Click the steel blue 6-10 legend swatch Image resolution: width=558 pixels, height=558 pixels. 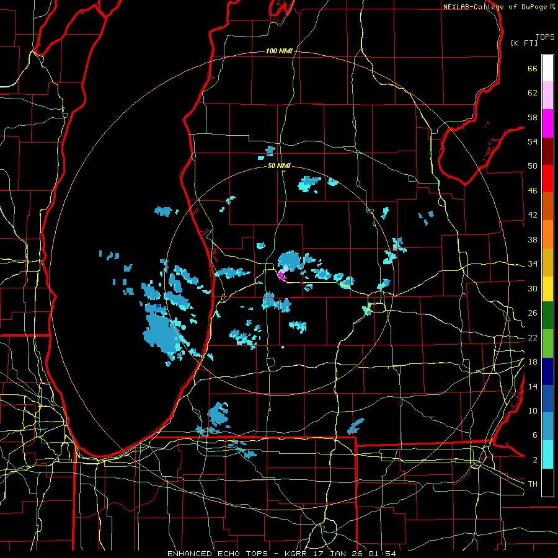point(547,427)
